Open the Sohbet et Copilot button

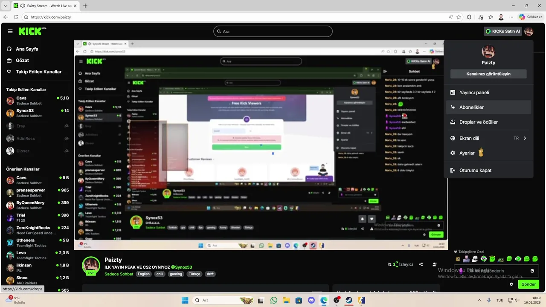click(531, 17)
